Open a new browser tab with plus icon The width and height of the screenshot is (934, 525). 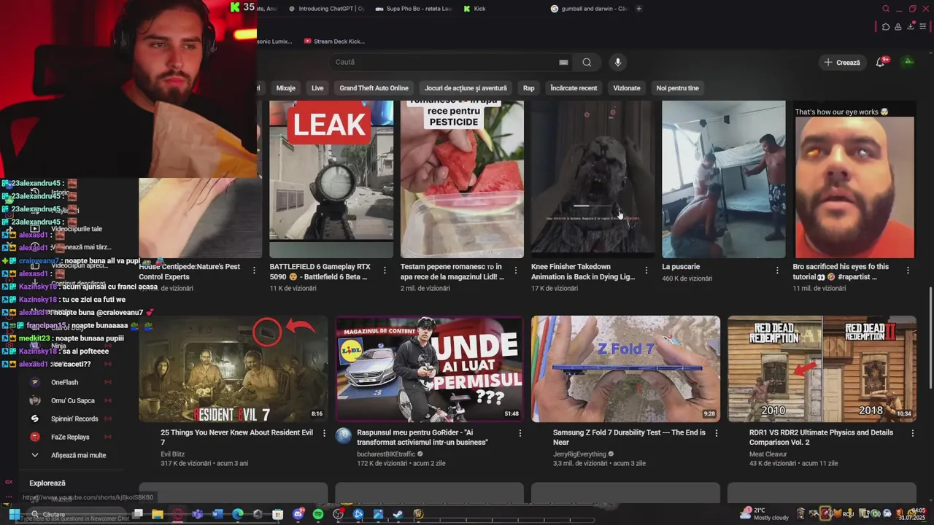(639, 9)
